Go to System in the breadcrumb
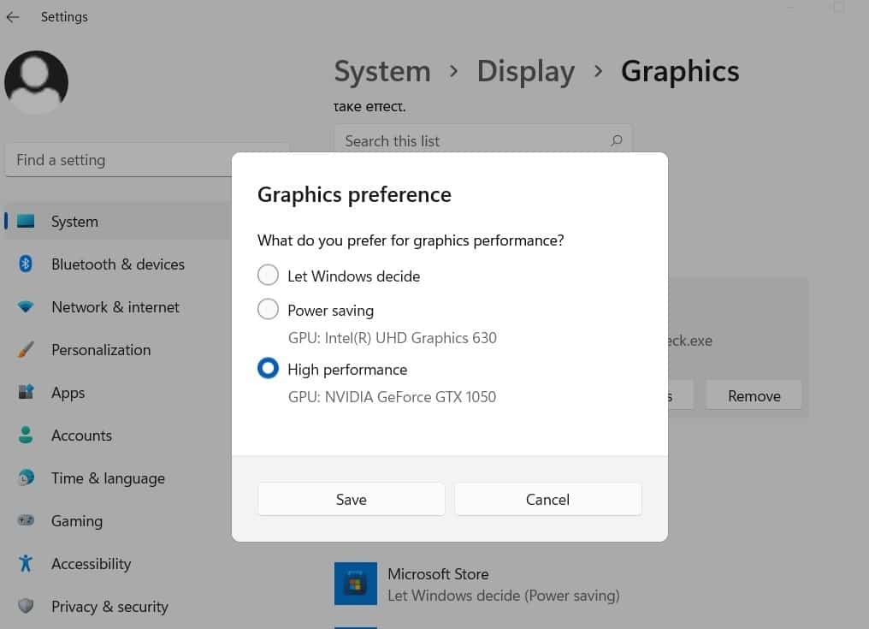Screen dimensions: 869x629 point(381,71)
